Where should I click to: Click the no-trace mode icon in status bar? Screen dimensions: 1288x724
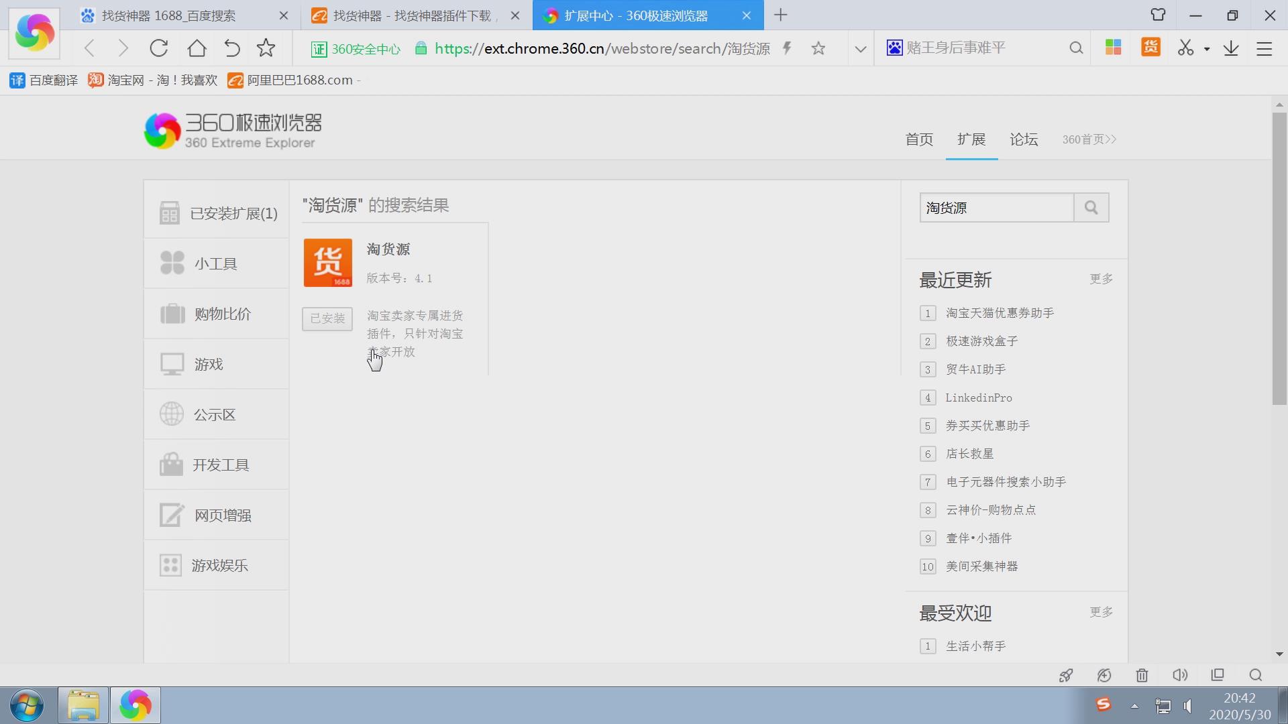1104,675
